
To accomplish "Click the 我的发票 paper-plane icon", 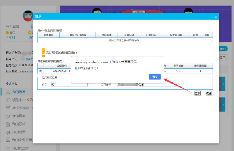I will pos(8,132).
